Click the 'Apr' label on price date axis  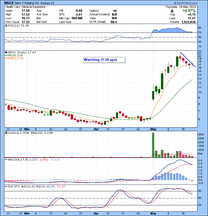[96, 129]
